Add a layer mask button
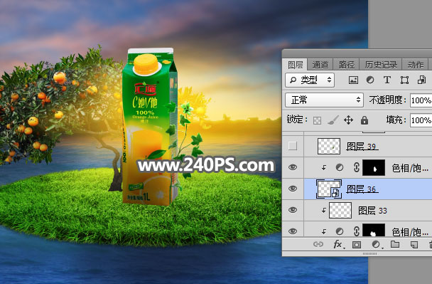This screenshot has width=432, height=284. point(357,245)
